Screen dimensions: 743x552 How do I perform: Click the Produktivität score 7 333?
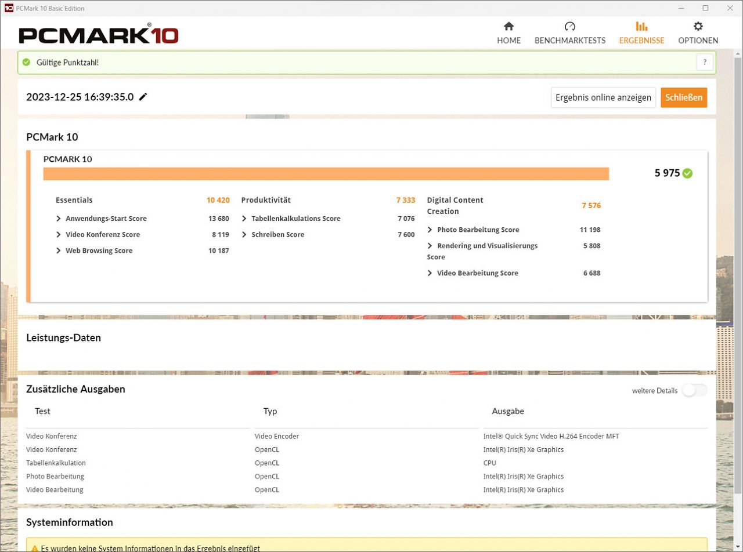coord(406,200)
